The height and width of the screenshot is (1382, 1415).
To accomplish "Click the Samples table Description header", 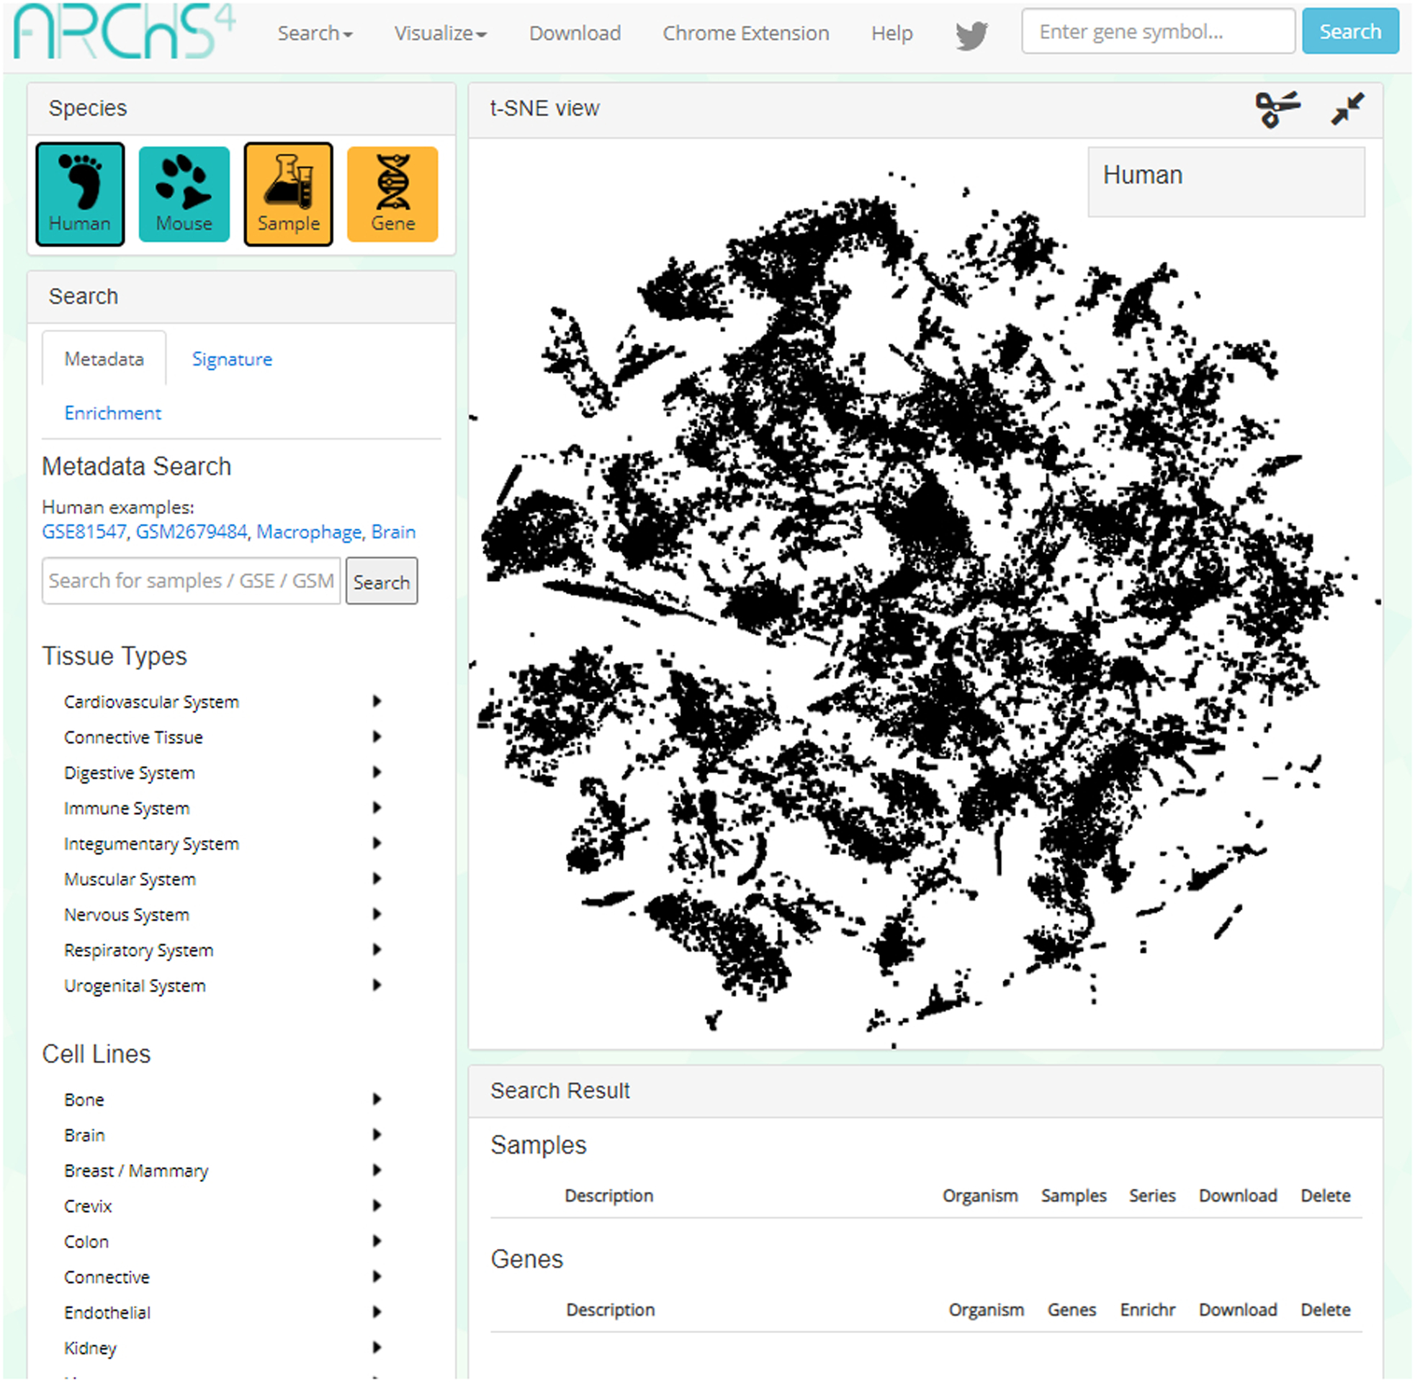I will tap(608, 1197).
